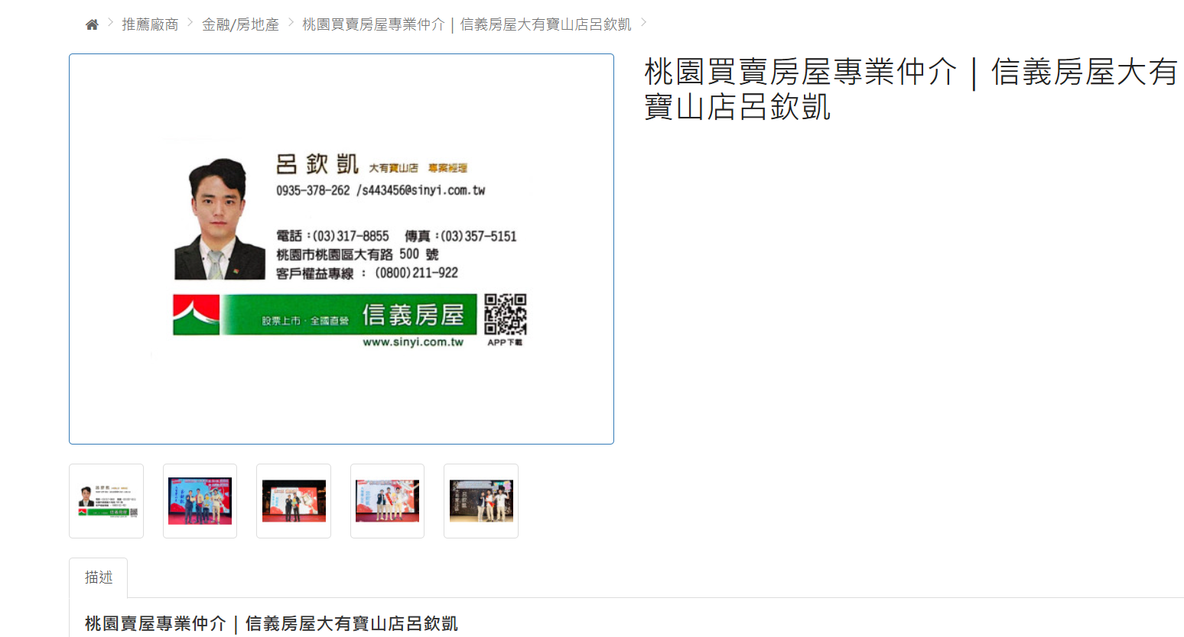Show the third thumbnail with two people on stage
This screenshot has height=637, width=1184.
[x=294, y=501]
